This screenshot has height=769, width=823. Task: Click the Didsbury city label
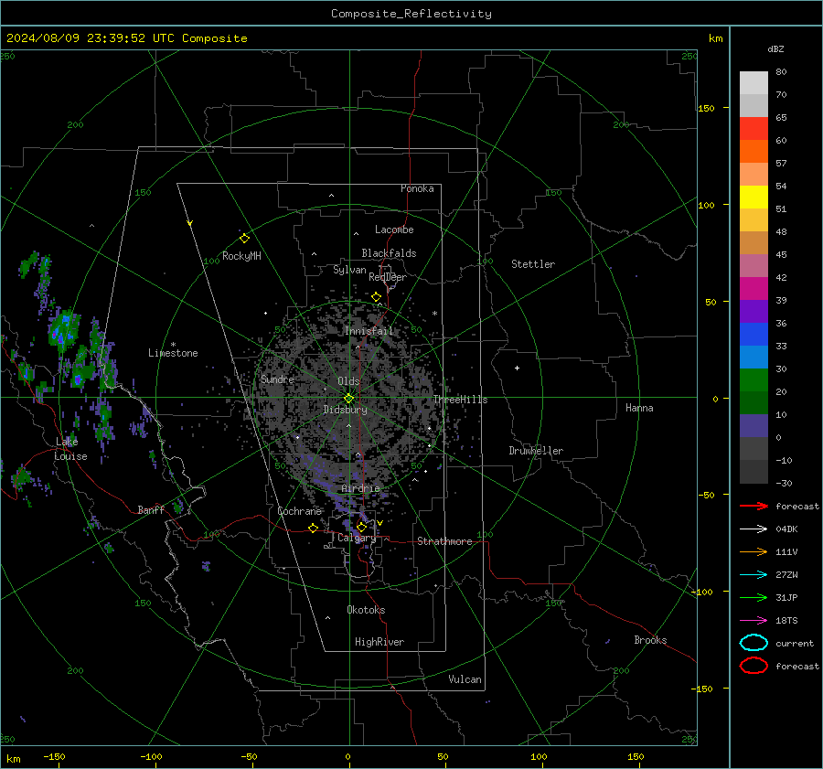pos(346,410)
